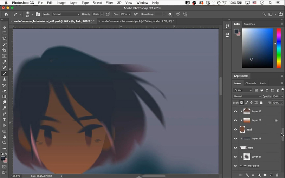Open the layer effects fx menu
The image size is (285, 178).
coord(247,175)
